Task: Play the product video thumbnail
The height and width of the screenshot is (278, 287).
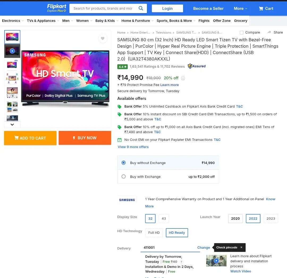Action: [12, 51]
